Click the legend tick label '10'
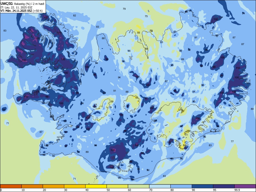The height and width of the screenshot is (192, 256). (x=23, y=190)
